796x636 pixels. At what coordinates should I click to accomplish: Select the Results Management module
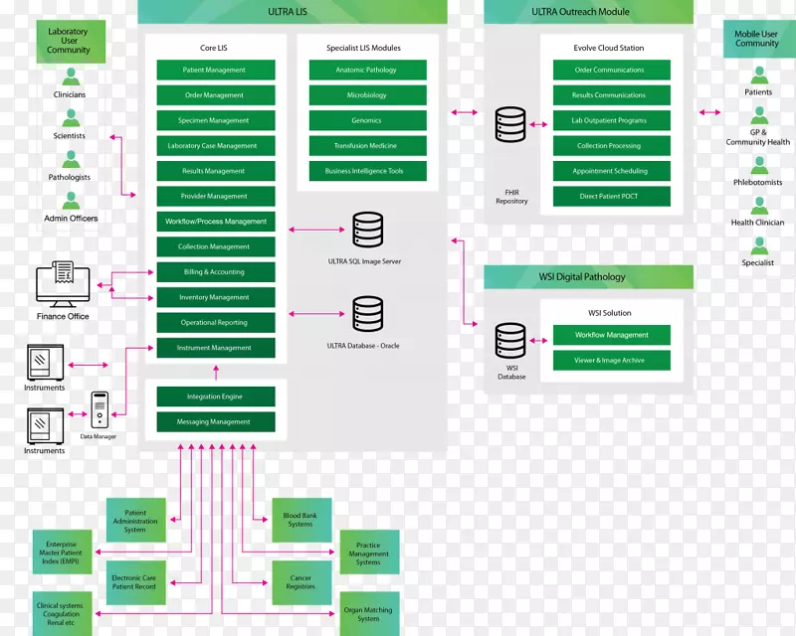pyautogui.click(x=216, y=171)
